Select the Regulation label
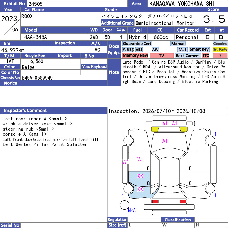The width and height of the screenshot is (228, 228). point(117,219)
